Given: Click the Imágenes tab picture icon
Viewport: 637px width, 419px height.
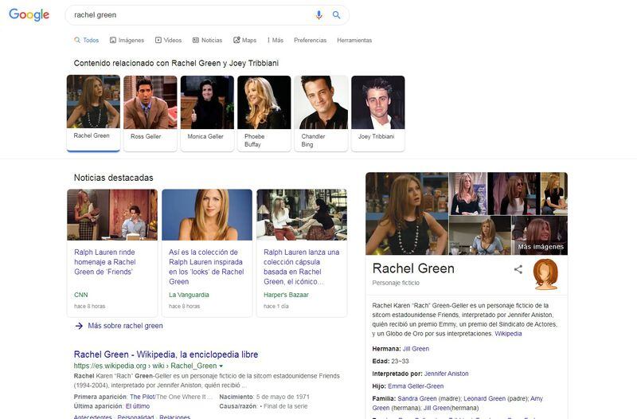Looking at the screenshot, I should tap(113, 41).
